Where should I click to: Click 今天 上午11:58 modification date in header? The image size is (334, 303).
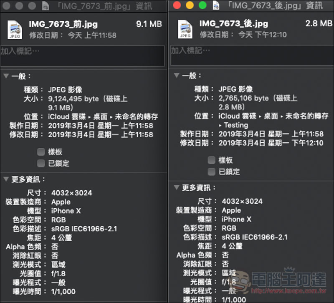click(x=92, y=35)
